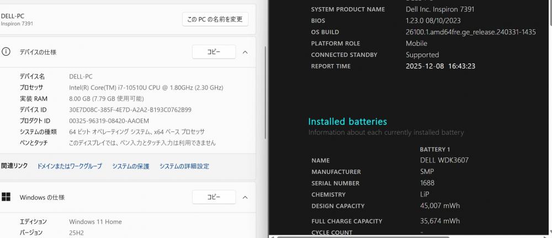
Task: Select the report time 2025-12-08 16:43:23
Action: coord(440,66)
